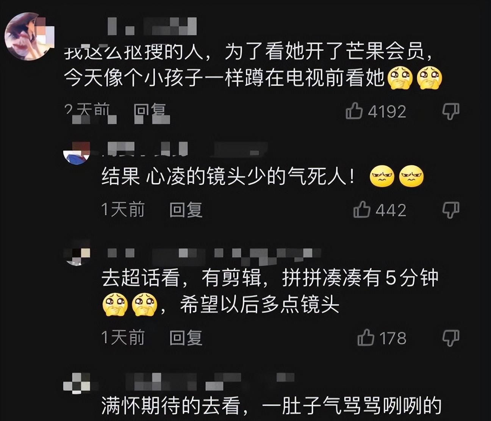This screenshot has height=421, width=491.
Task: Click 回复 under the 178-likes comment
Action: coord(186,338)
